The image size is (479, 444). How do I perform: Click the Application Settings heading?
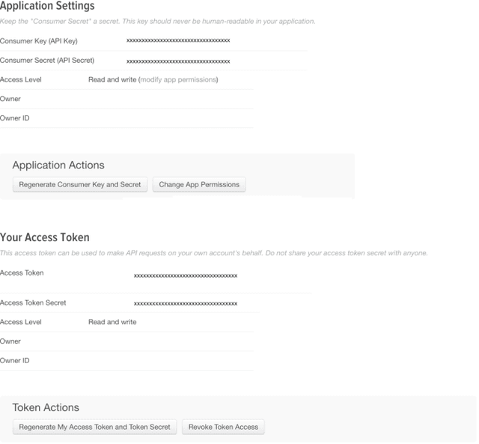tap(47, 6)
